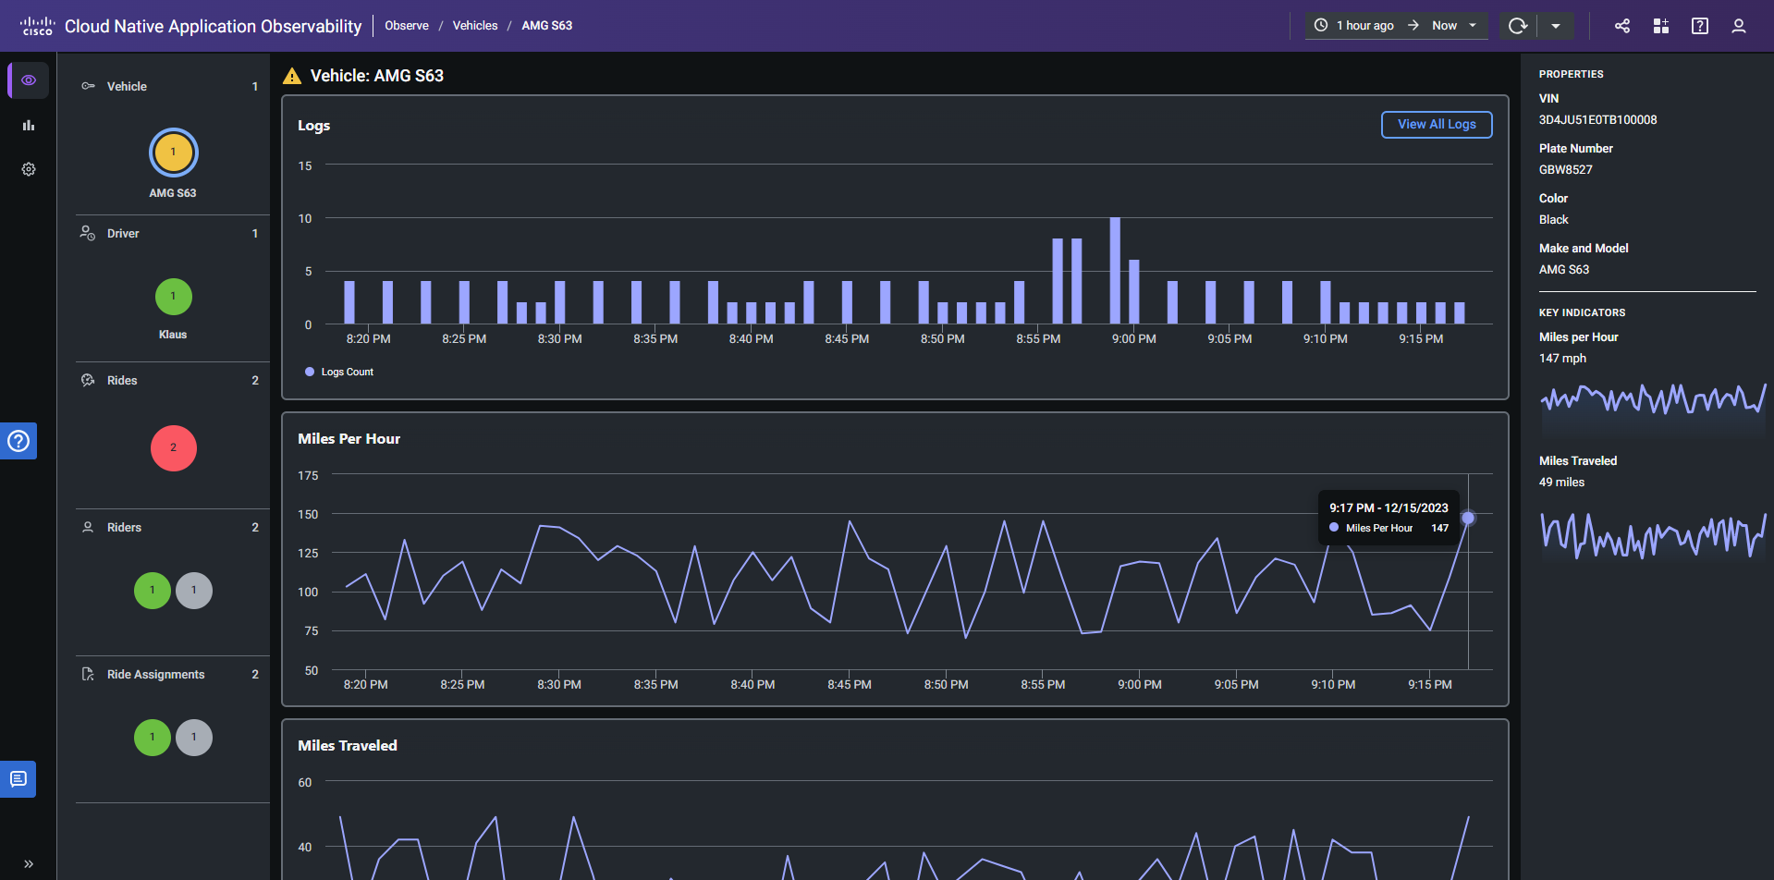The image size is (1774, 880).
Task: Open the blue feedback chat icon
Action: [18, 779]
